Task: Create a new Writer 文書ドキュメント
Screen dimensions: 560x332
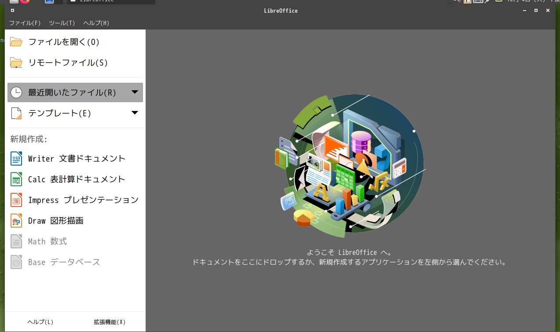Action: click(x=75, y=159)
